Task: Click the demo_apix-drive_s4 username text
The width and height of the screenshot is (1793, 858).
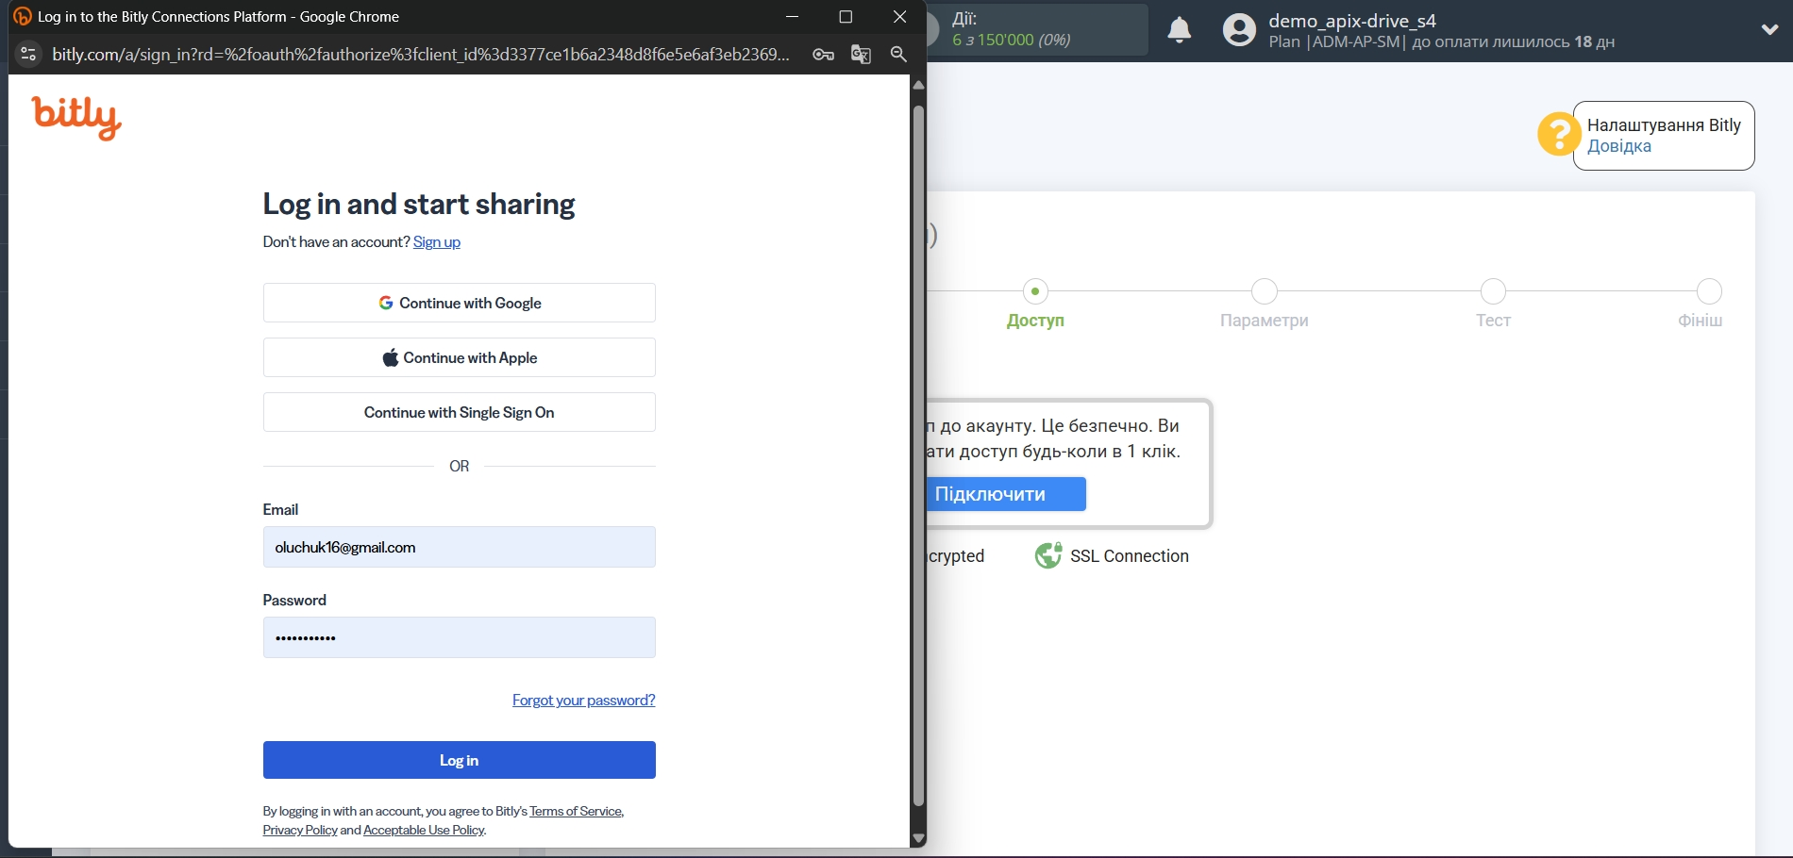Action: pos(1352,21)
